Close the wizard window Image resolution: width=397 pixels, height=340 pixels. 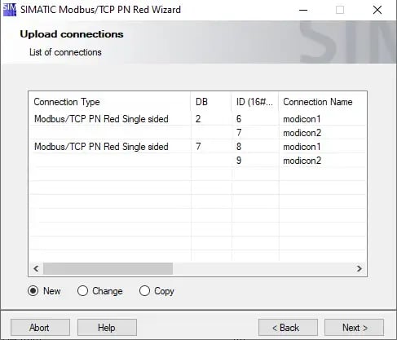[377, 10]
